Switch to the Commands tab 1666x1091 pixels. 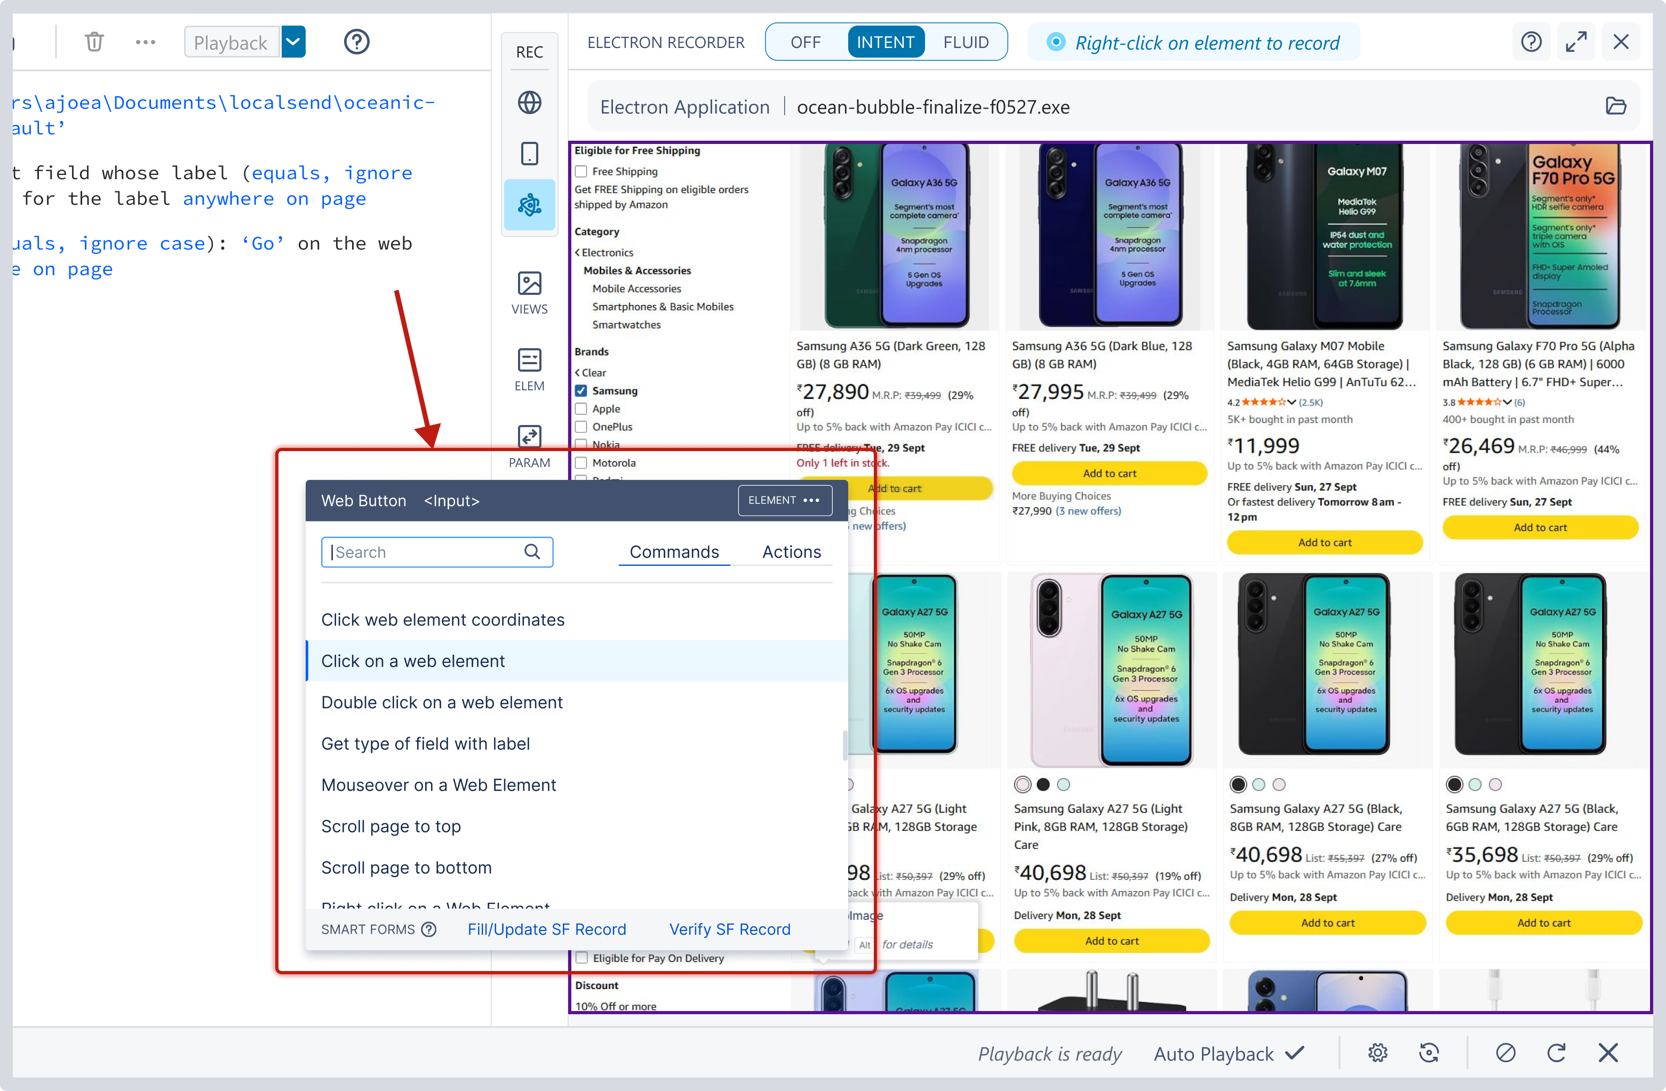pos(674,552)
